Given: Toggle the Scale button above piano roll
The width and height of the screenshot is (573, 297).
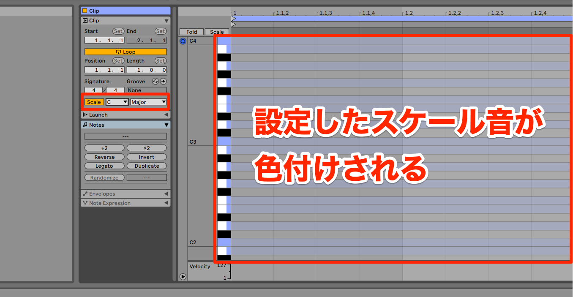Looking at the screenshot, I should 217,32.
